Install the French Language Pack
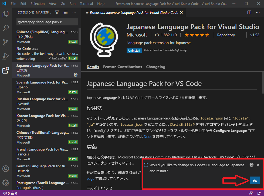This screenshot has width=264, height=196. click(73, 159)
